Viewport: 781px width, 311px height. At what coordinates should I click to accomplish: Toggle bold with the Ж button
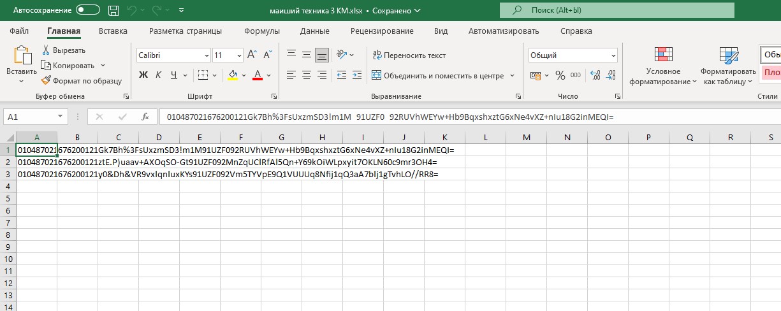(143, 75)
